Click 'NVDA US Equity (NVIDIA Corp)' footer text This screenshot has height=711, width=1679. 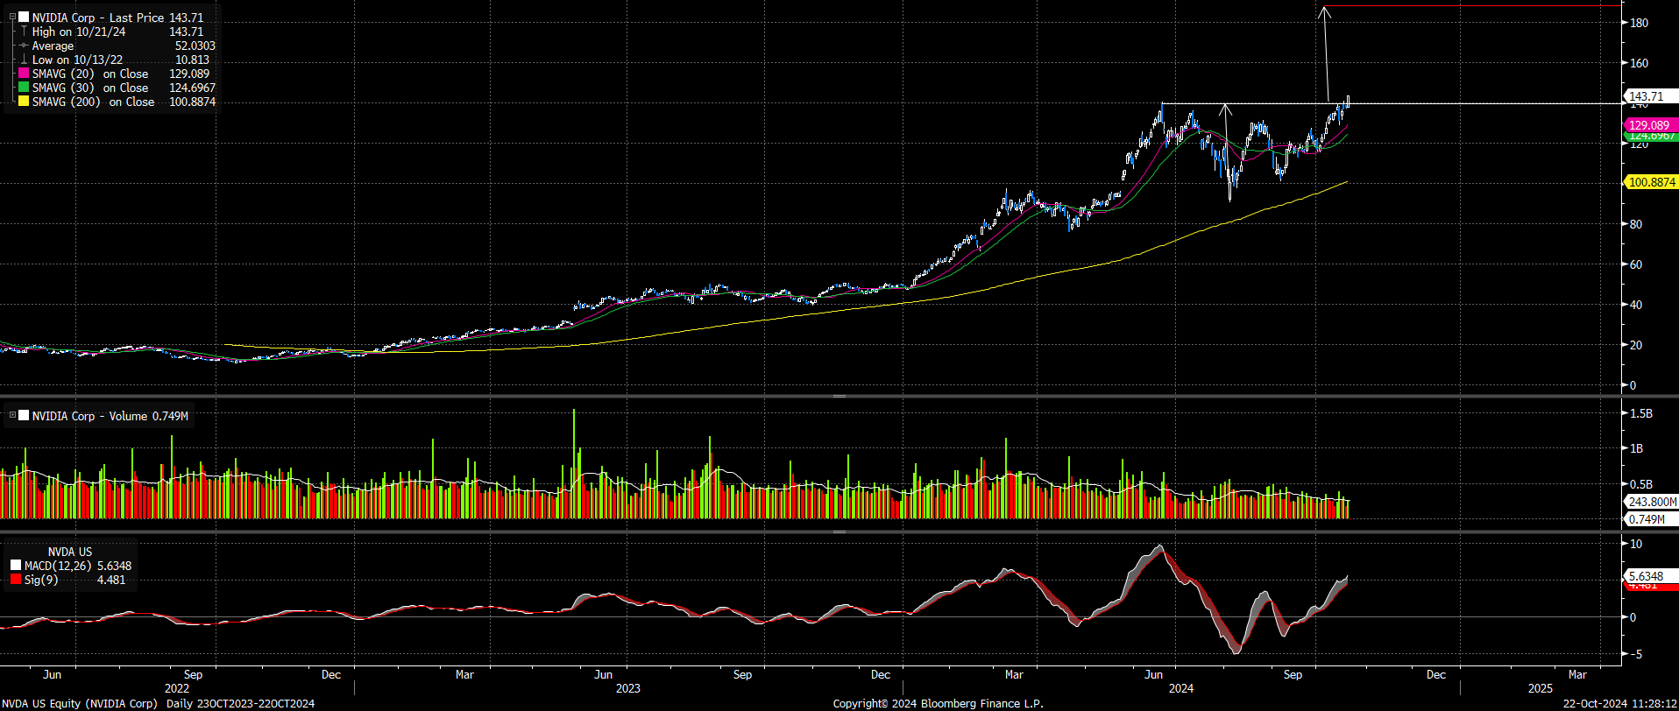pyautogui.click(x=80, y=703)
